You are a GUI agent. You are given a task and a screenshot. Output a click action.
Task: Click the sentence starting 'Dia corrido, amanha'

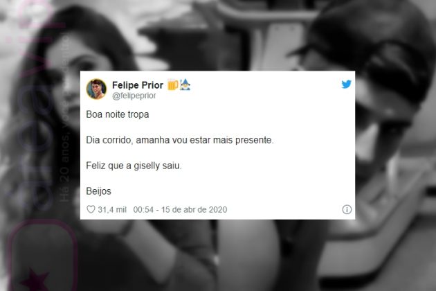180,140
